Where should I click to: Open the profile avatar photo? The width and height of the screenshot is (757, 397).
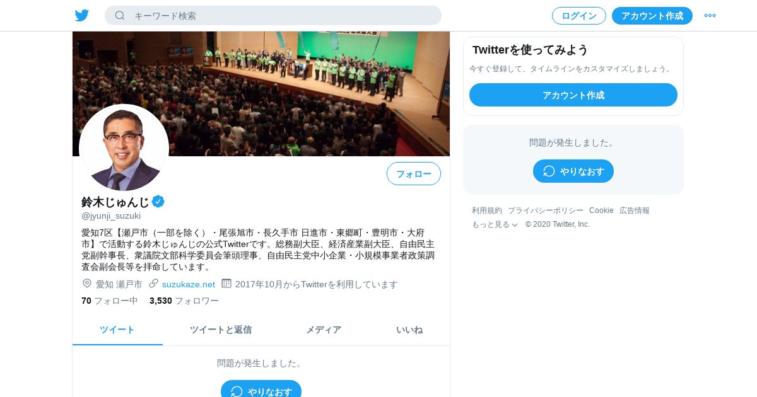click(x=124, y=148)
